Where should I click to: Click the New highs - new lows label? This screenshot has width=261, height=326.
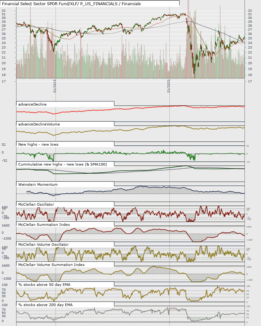38,144
